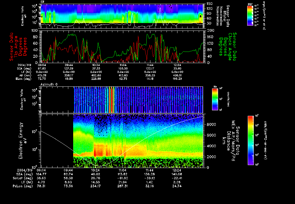295x204 pixels.
Task: Click PdLon value 73.56
Action: pos(68,186)
